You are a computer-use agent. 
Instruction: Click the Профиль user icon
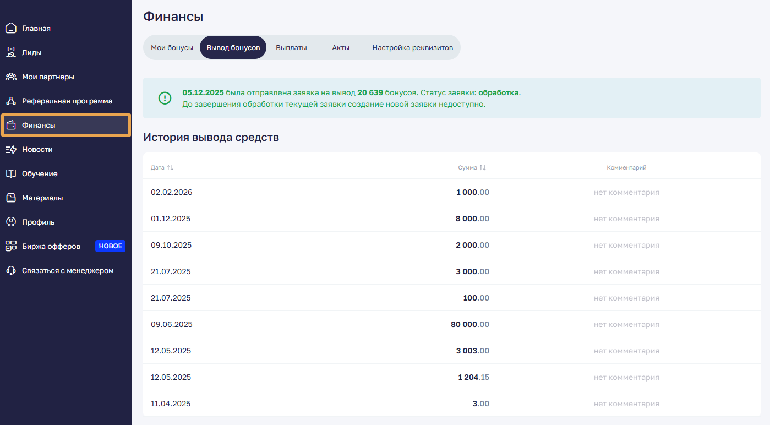click(10, 222)
